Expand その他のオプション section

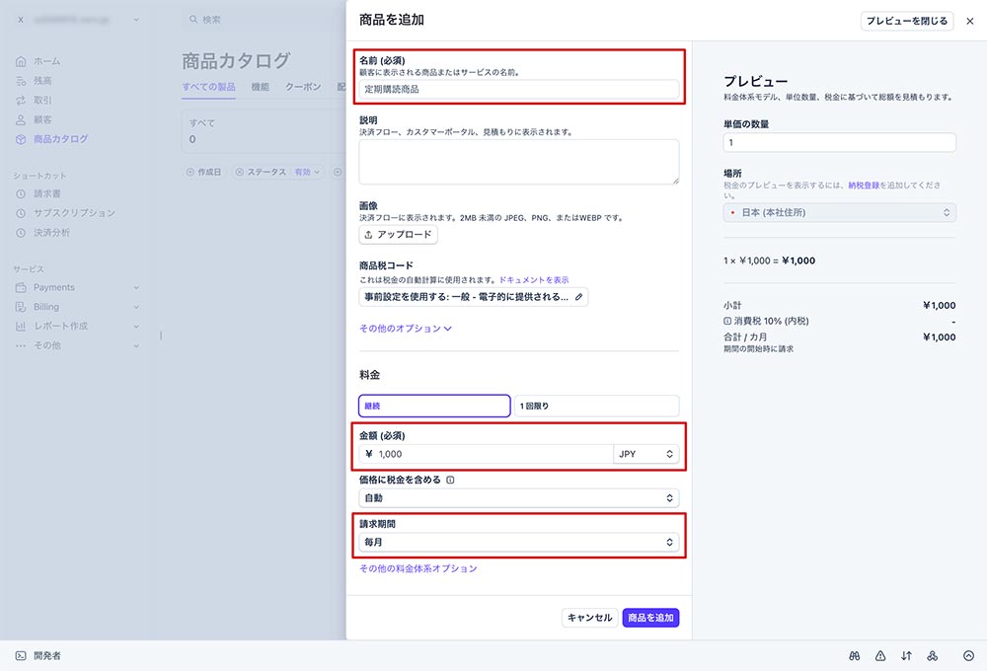click(406, 329)
